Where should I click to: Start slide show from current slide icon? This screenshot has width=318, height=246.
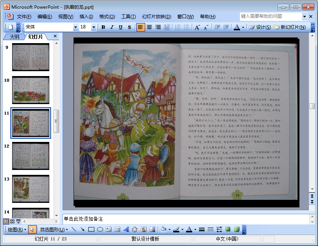click(19, 221)
